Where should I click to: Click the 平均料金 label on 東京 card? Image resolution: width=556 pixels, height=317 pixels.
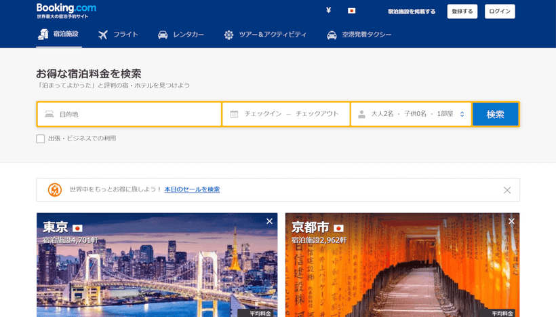coord(260,314)
